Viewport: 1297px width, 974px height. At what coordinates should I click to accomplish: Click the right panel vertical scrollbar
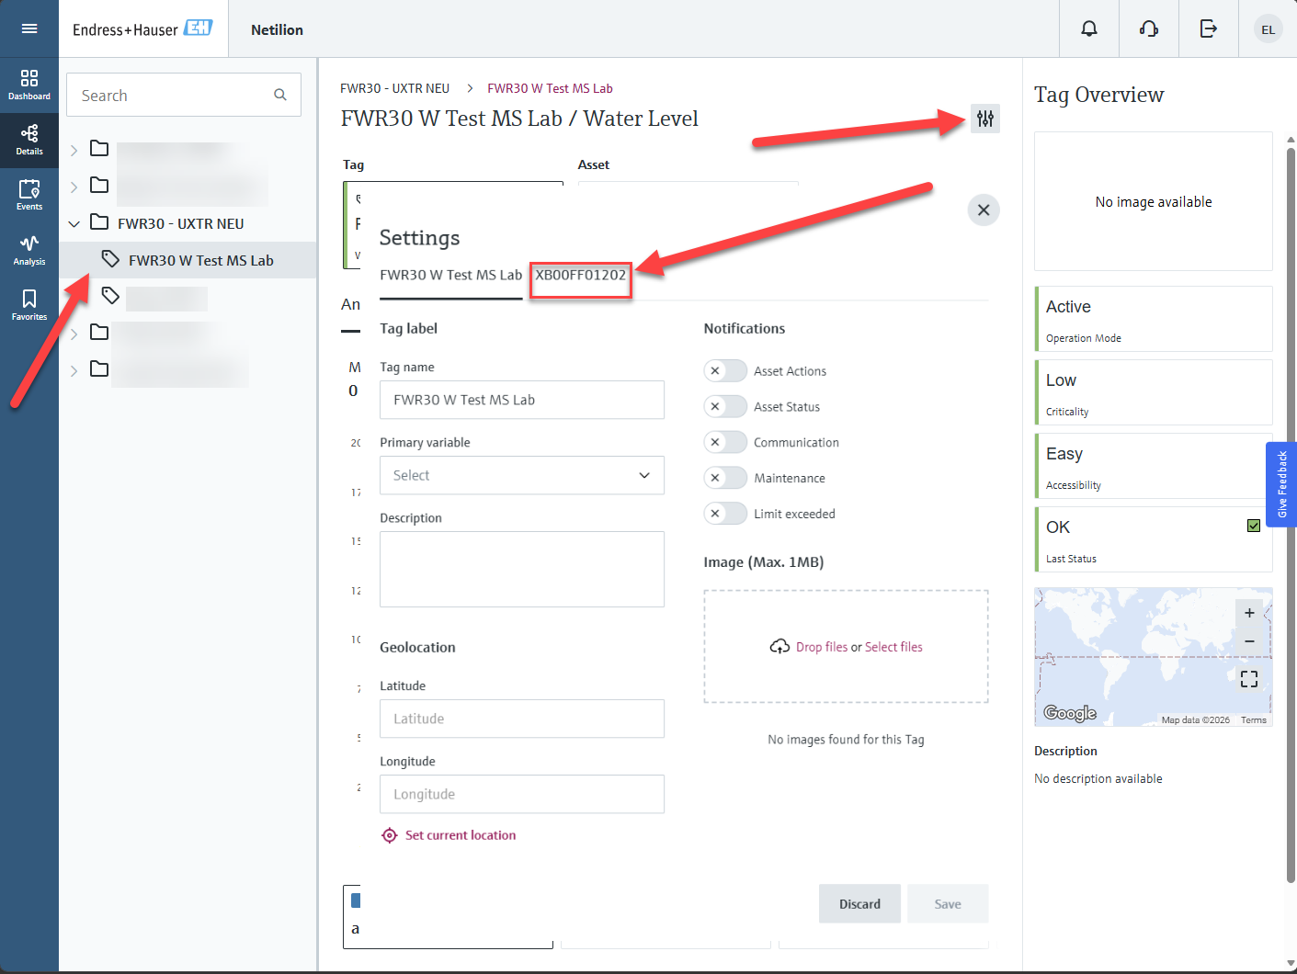(1291, 515)
